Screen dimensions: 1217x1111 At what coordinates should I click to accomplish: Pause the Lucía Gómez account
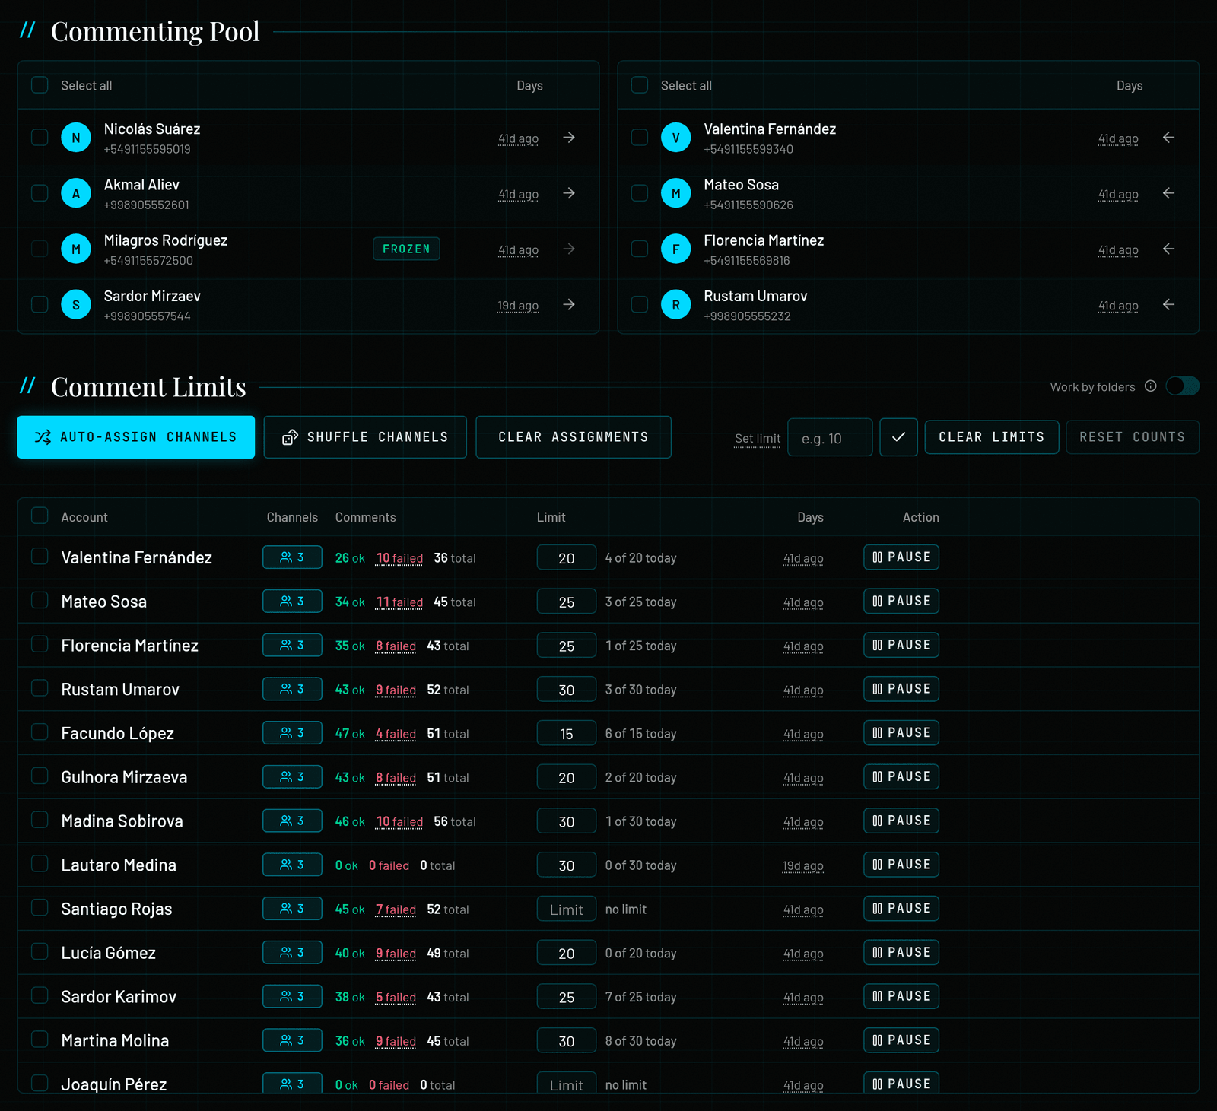point(901,952)
